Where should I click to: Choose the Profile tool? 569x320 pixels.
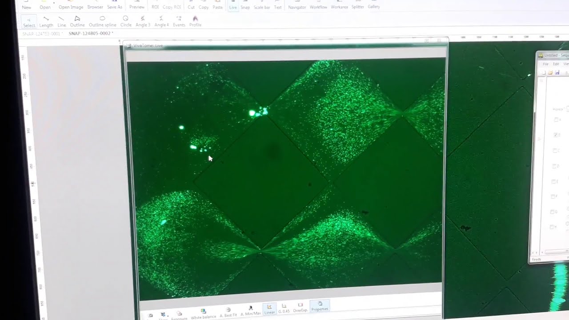(x=195, y=22)
